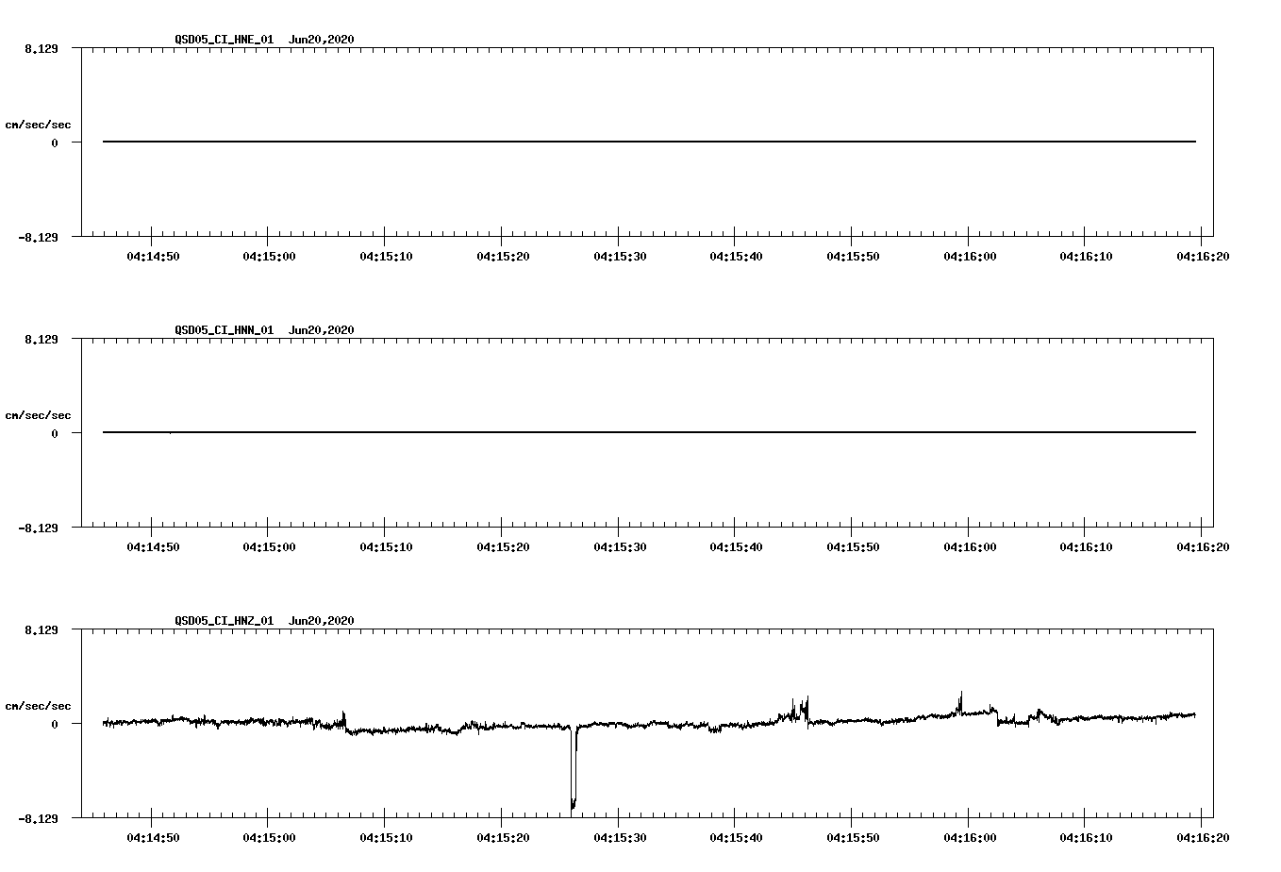This screenshot has height=872, width=1281.
Task: Select the -8.129 axis minimum on HNE plot
Action: [39, 238]
